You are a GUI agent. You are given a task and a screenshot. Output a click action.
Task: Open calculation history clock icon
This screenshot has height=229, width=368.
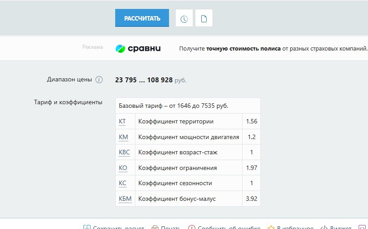[184, 19]
